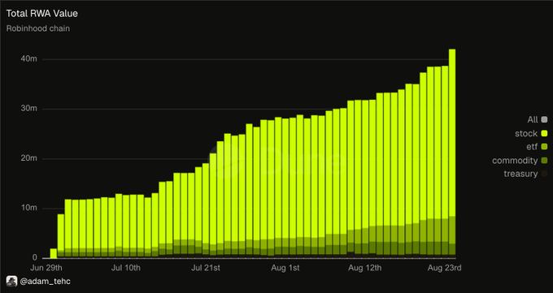
Task: Click the Aug 23rd x-axis label
Action: (x=444, y=268)
